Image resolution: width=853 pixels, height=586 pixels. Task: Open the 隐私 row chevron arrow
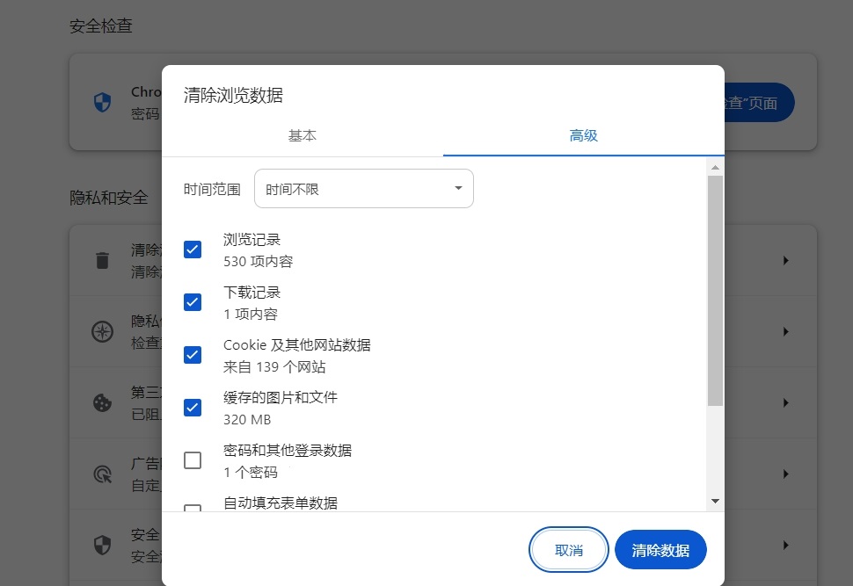(x=785, y=331)
